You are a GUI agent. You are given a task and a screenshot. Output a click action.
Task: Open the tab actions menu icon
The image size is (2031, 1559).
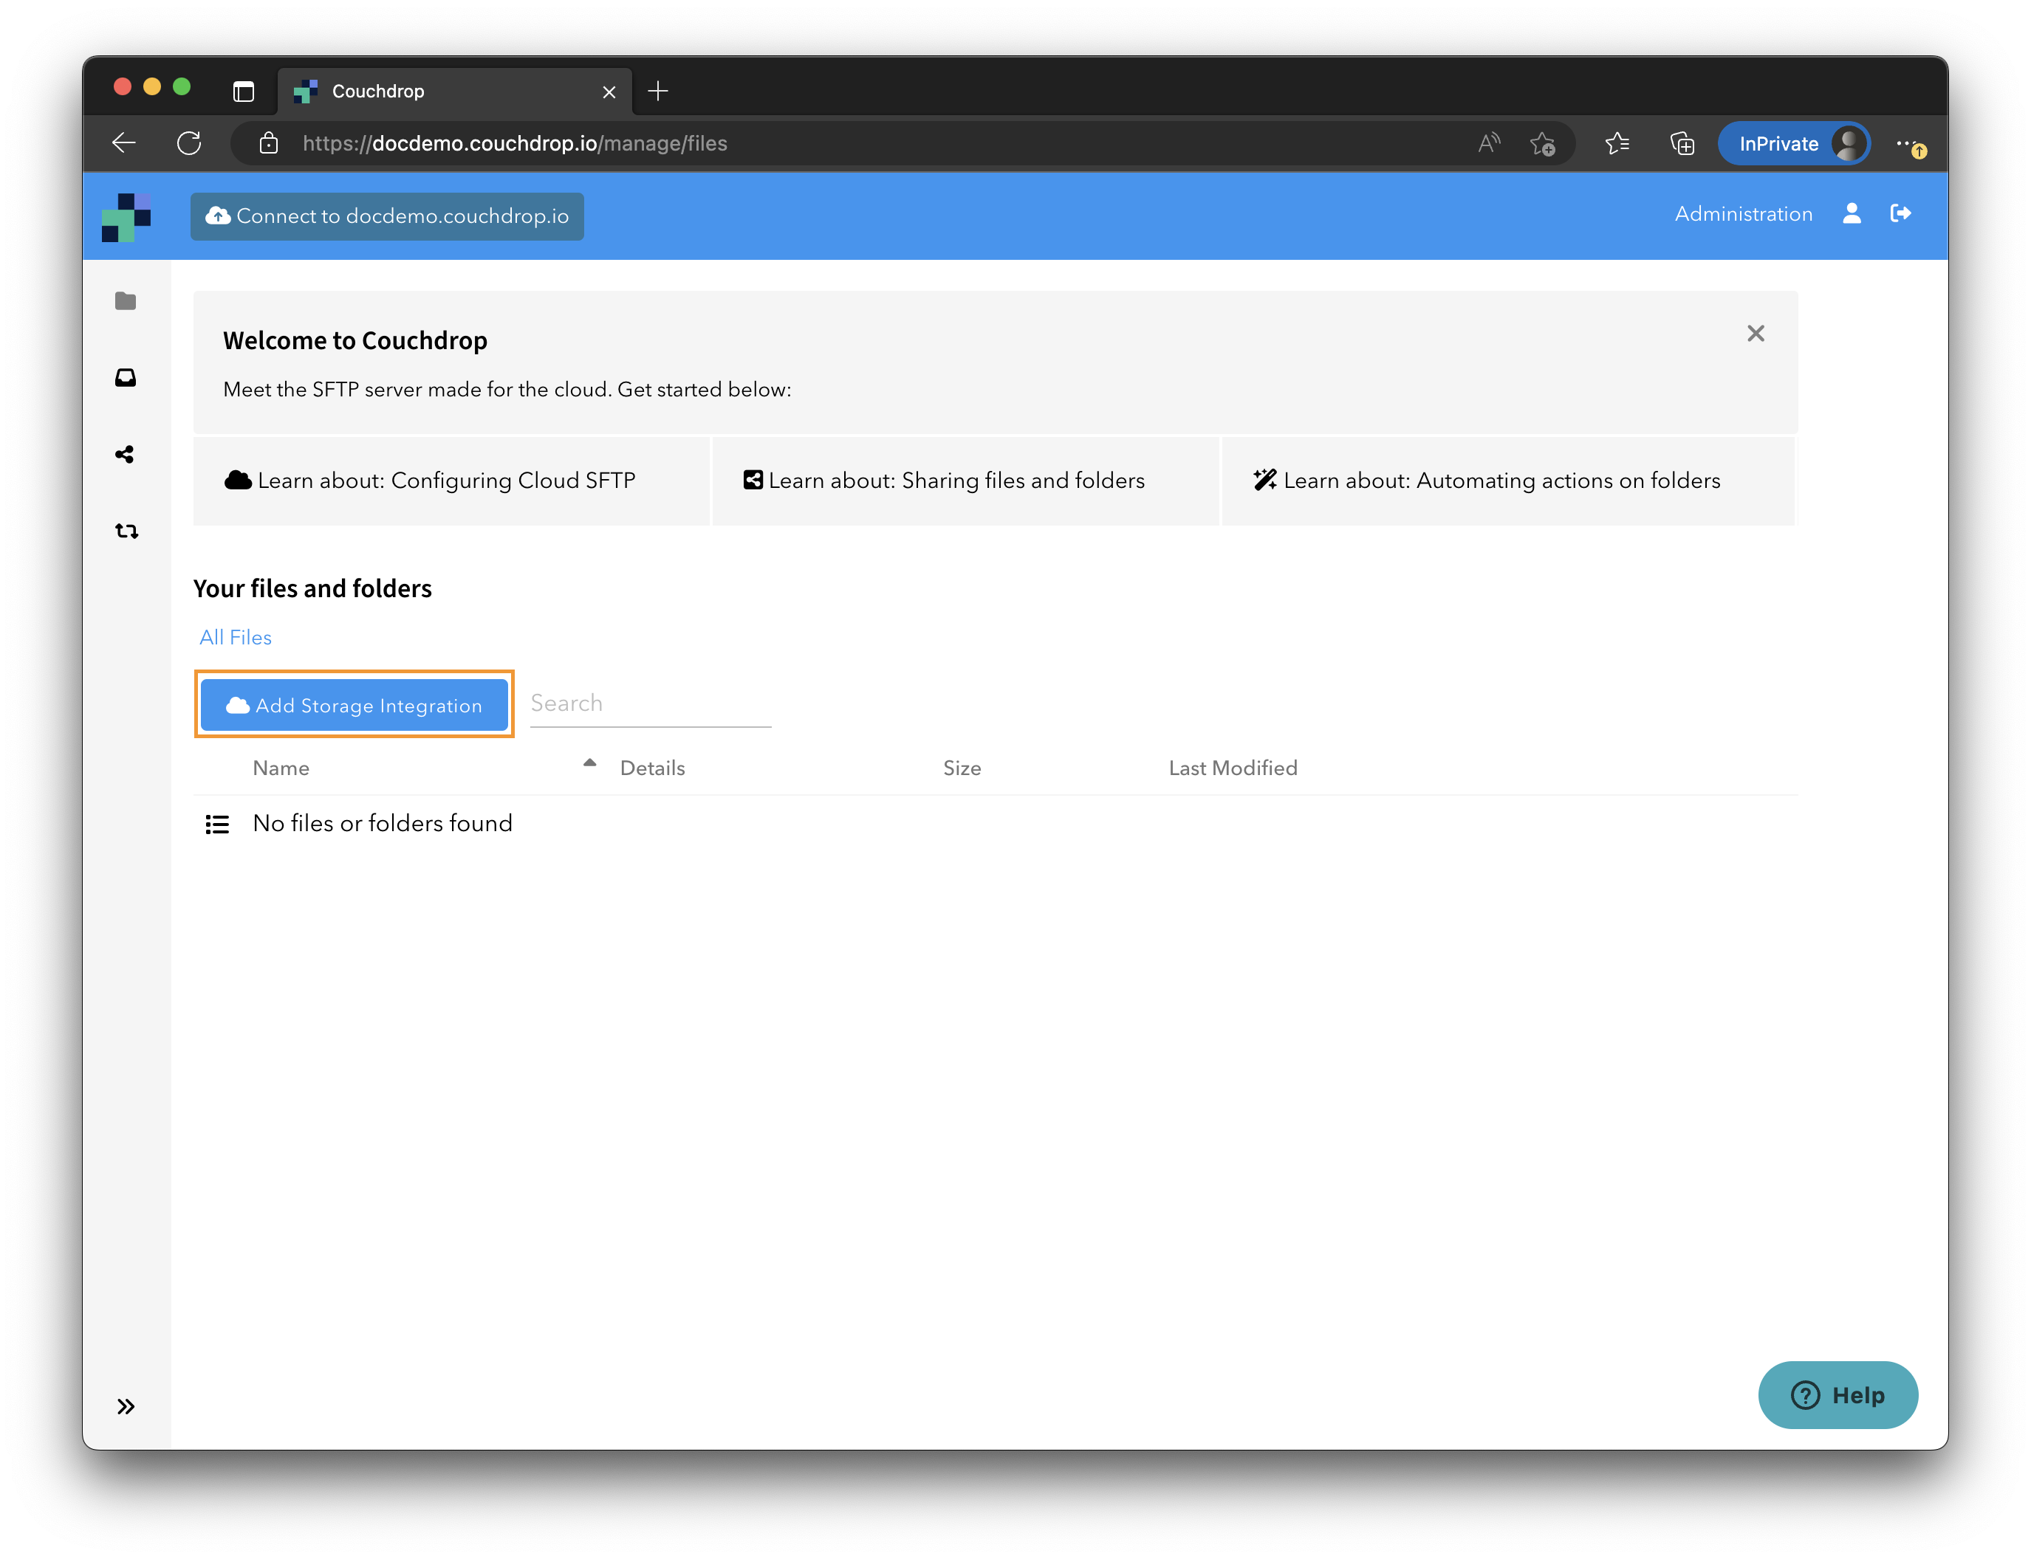(x=243, y=91)
